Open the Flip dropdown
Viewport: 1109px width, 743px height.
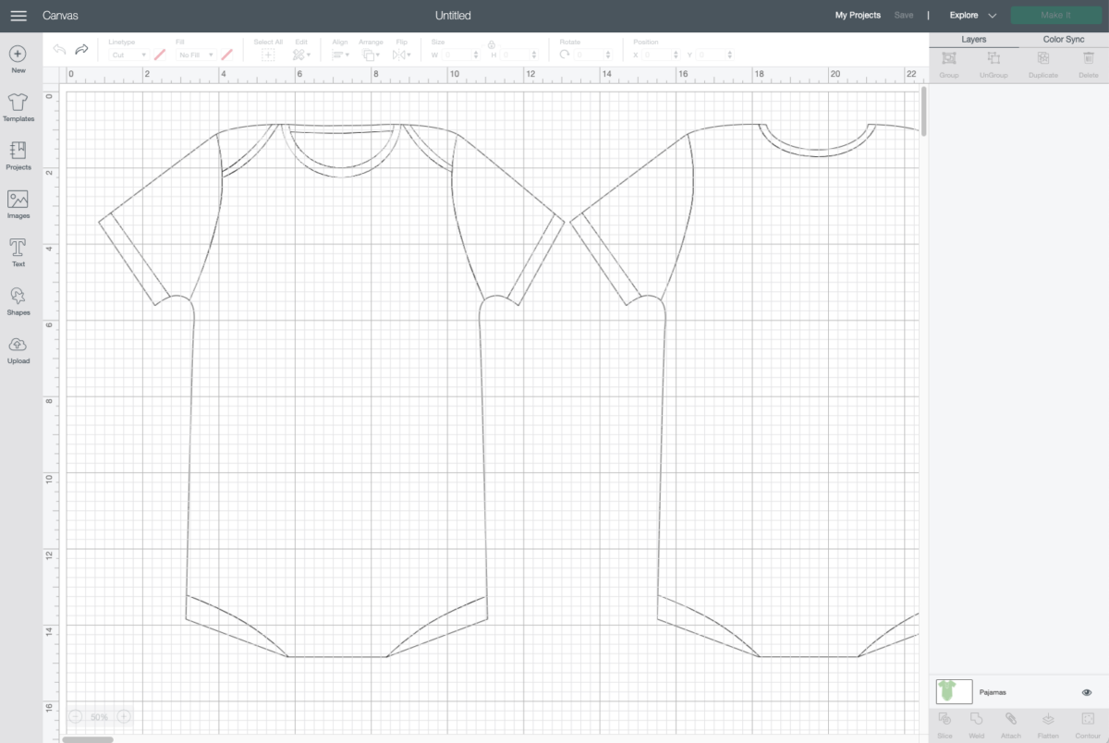click(x=401, y=55)
